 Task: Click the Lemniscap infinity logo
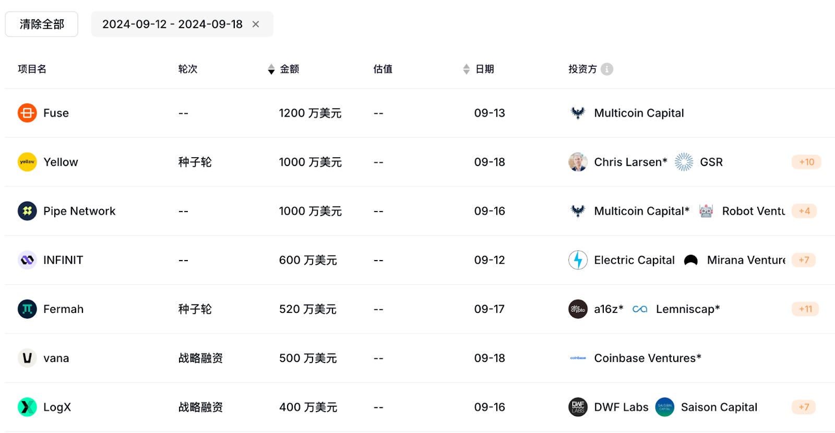coord(640,309)
